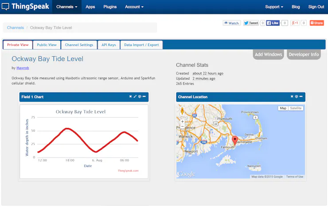328x207 pixels.
Task: Switch the map to Map view
Action: click(283, 108)
